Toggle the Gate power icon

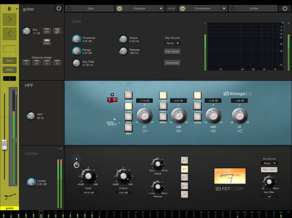(x=69, y=8)
